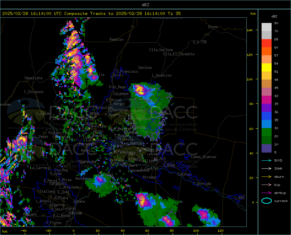Click the 'V_Flores' map label
291x235 pixels.
click(54, 223)
